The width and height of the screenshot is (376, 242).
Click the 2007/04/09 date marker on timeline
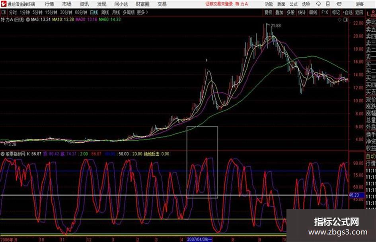pyautogui.click(x=199, y=239)
